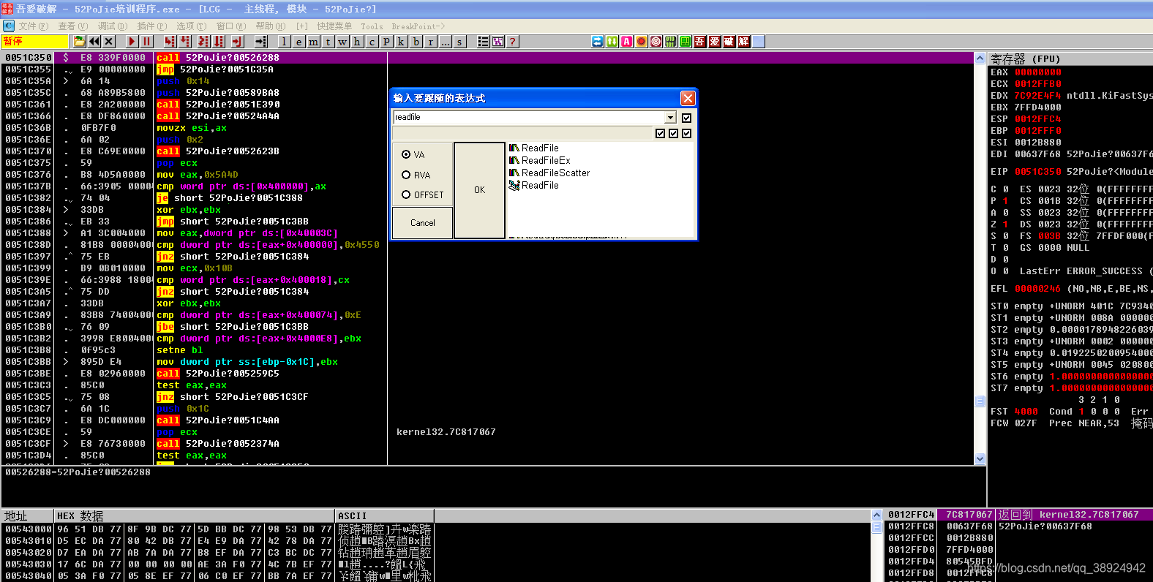
Task: Open Memory map with 'm' button
Action: pos(313,42)
